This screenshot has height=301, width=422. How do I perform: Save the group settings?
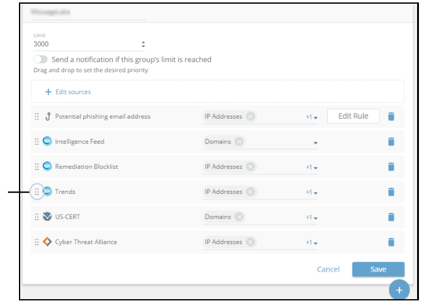(378, 269)
